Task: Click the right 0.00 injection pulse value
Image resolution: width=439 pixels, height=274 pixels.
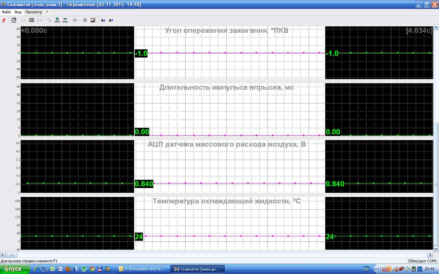Action: click(333, 132)
